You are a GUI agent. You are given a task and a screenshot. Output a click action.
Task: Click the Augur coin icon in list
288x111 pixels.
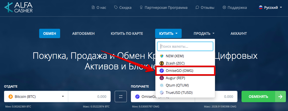coord(162,78)
